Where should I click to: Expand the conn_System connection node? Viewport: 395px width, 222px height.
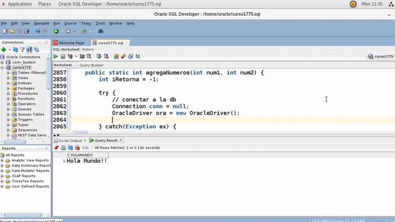point(2,62)
